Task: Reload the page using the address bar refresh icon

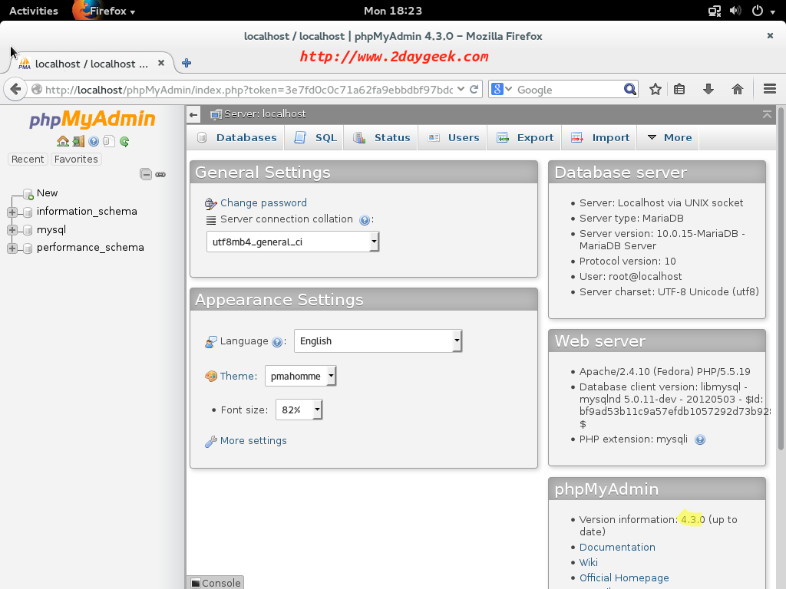Action: point(474,89)
